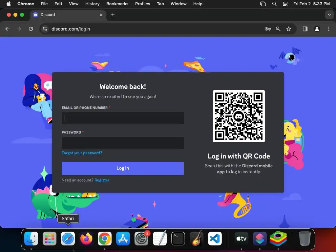336x252 pixels.
Task: Open the Window menu
Action: (178, 4)
